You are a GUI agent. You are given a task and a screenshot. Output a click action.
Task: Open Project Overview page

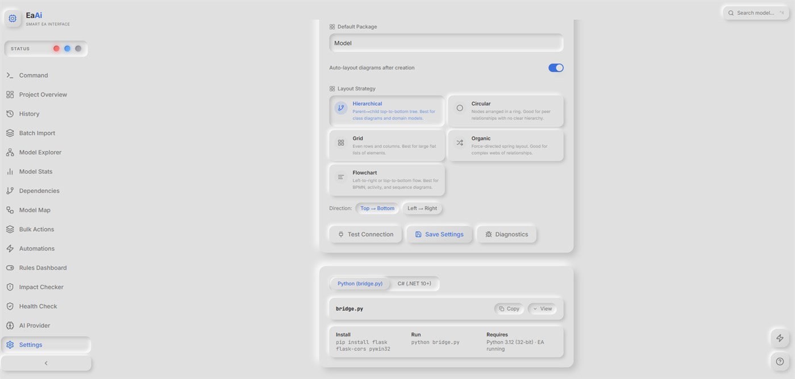tap(45, 94)
